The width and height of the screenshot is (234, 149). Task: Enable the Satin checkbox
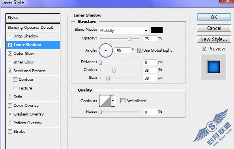(10, 97)
